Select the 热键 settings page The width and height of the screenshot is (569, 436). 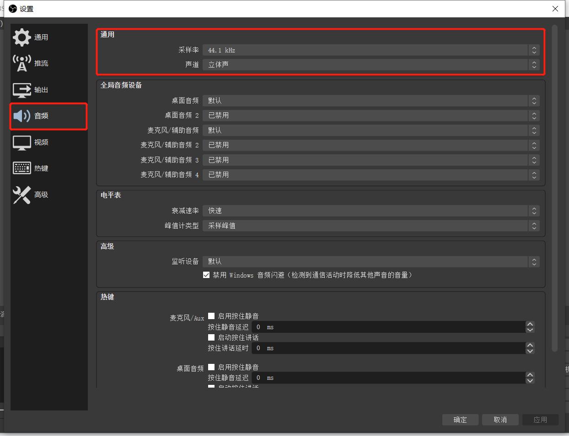pyautogui.click(x=41, y=168)
